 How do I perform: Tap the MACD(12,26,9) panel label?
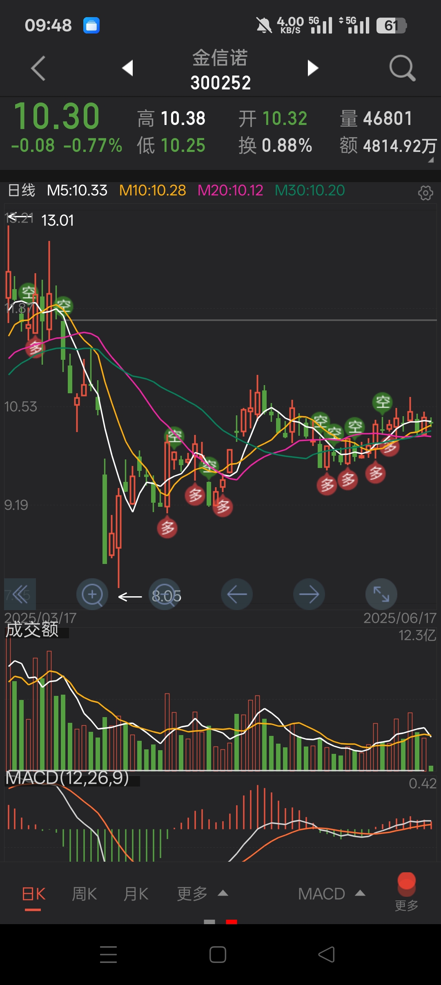(67, 778)
